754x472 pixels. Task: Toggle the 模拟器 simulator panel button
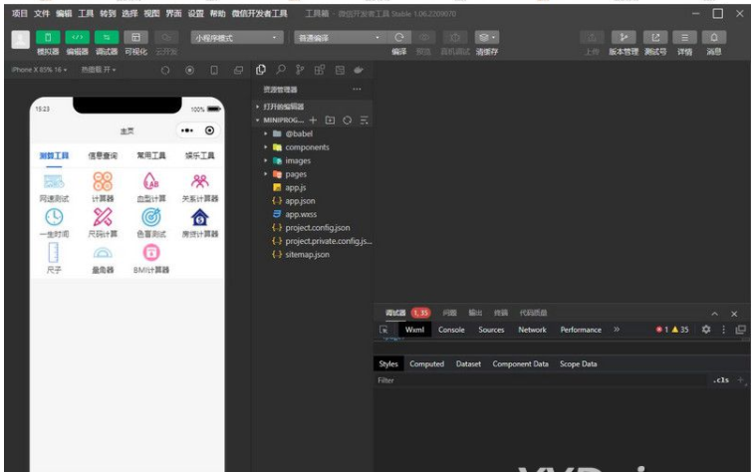[48, 38]
